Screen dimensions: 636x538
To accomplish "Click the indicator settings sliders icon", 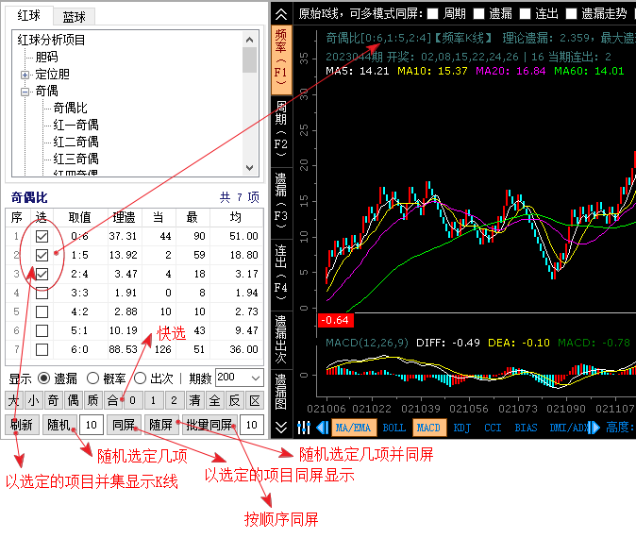I will click(304, 428).
